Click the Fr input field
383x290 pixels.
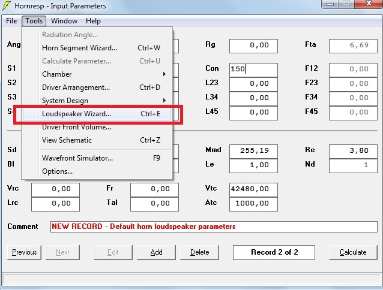(155, 190)
